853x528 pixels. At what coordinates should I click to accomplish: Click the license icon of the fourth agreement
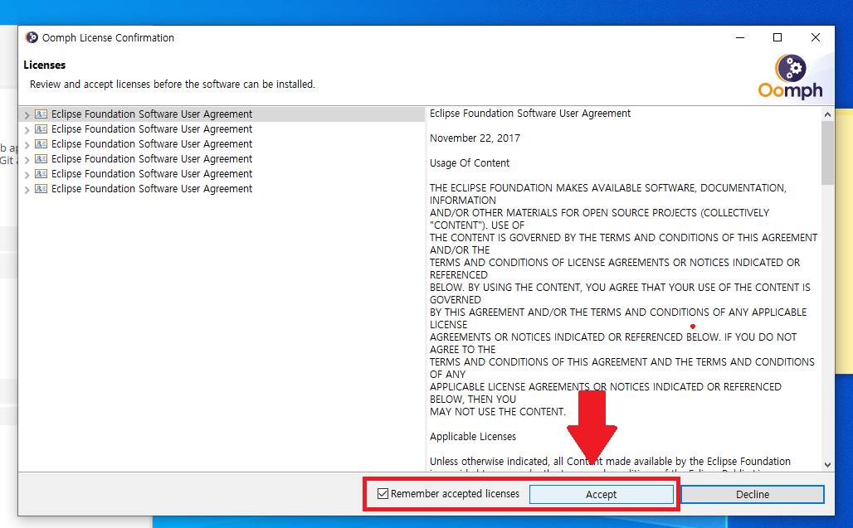41,158
